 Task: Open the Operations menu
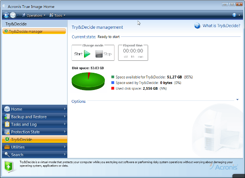34,16
